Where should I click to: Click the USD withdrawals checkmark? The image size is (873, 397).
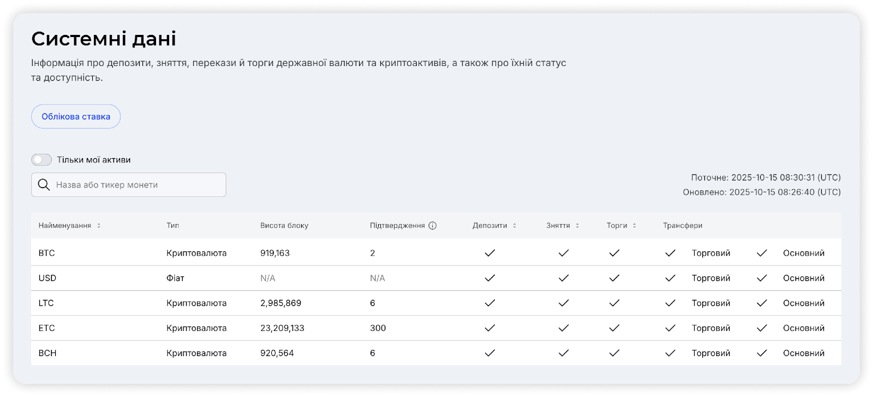click(x=564, y=278)
